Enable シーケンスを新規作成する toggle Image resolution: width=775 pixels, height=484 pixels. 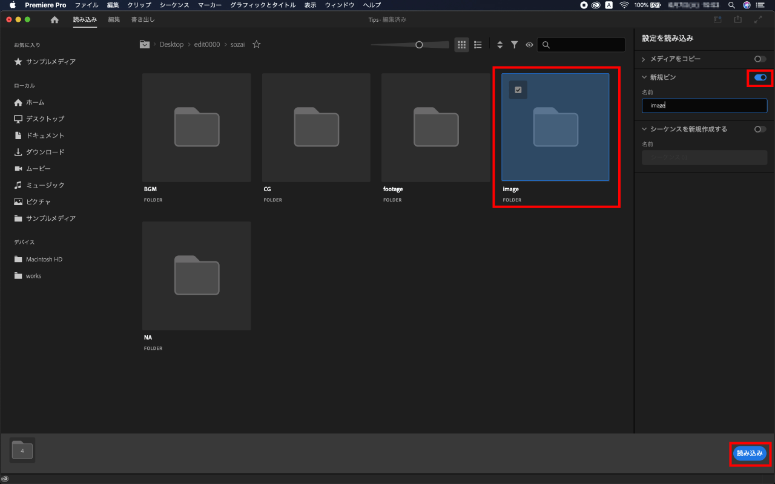[x=760, y=129]
